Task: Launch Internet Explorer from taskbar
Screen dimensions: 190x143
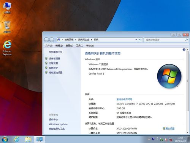Action: [17, 139]
